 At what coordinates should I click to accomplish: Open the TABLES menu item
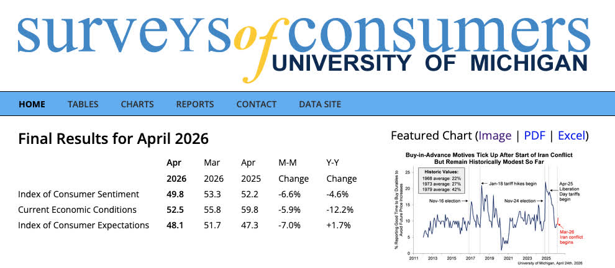(83, 104)
